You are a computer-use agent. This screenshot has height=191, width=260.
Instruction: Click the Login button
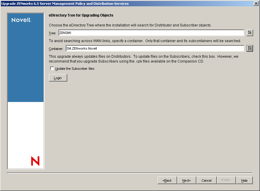pyautogui.click(x=58, y=77)
